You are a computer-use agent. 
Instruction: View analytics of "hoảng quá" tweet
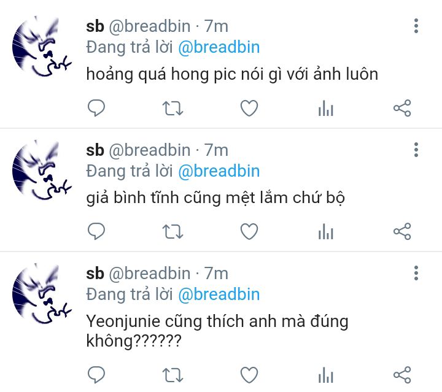(326, 108)
